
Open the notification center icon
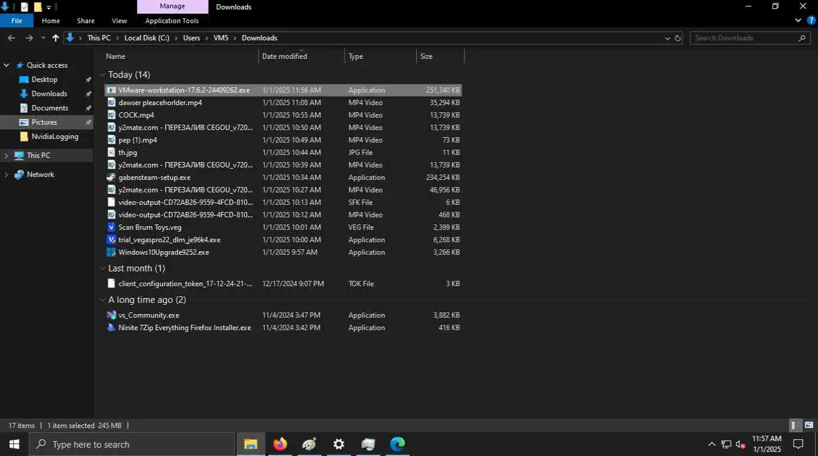coord(798,444)
